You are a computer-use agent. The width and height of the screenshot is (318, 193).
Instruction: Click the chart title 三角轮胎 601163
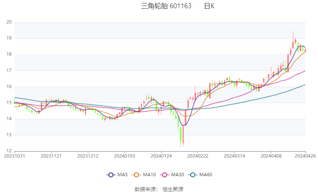166,6
